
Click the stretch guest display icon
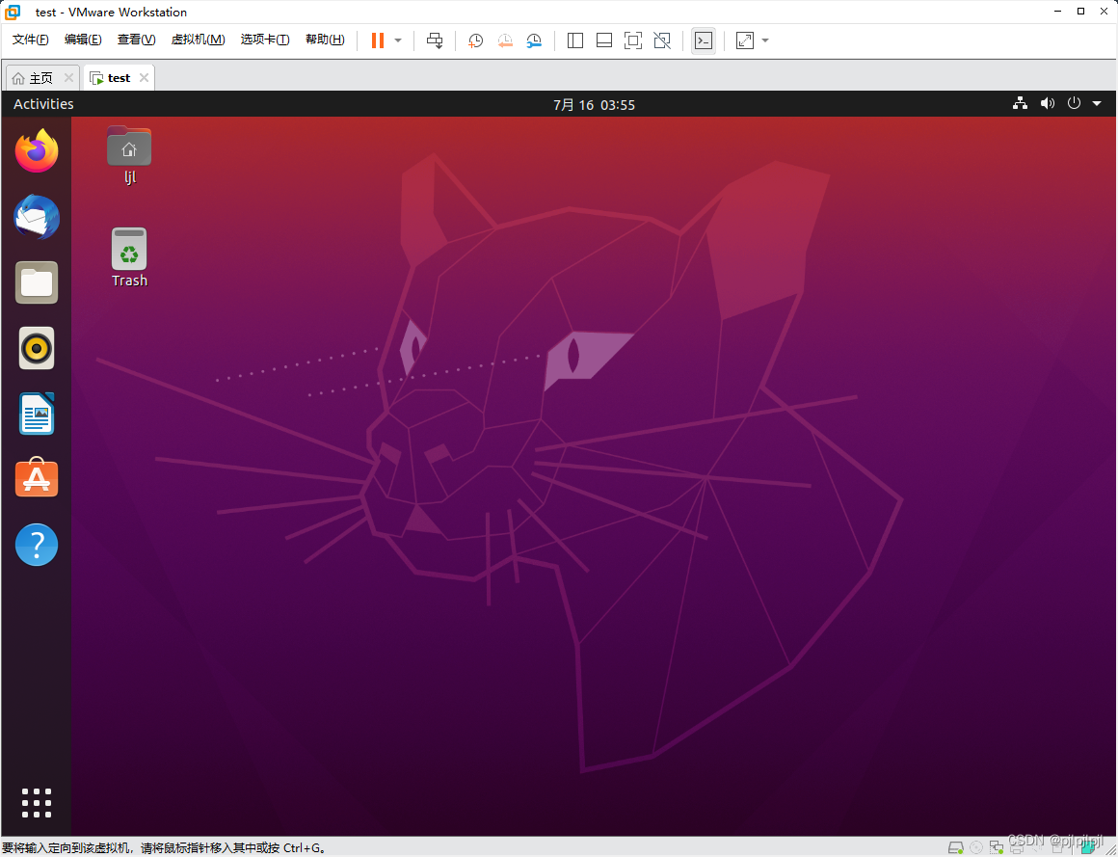[x=745, y=40]
